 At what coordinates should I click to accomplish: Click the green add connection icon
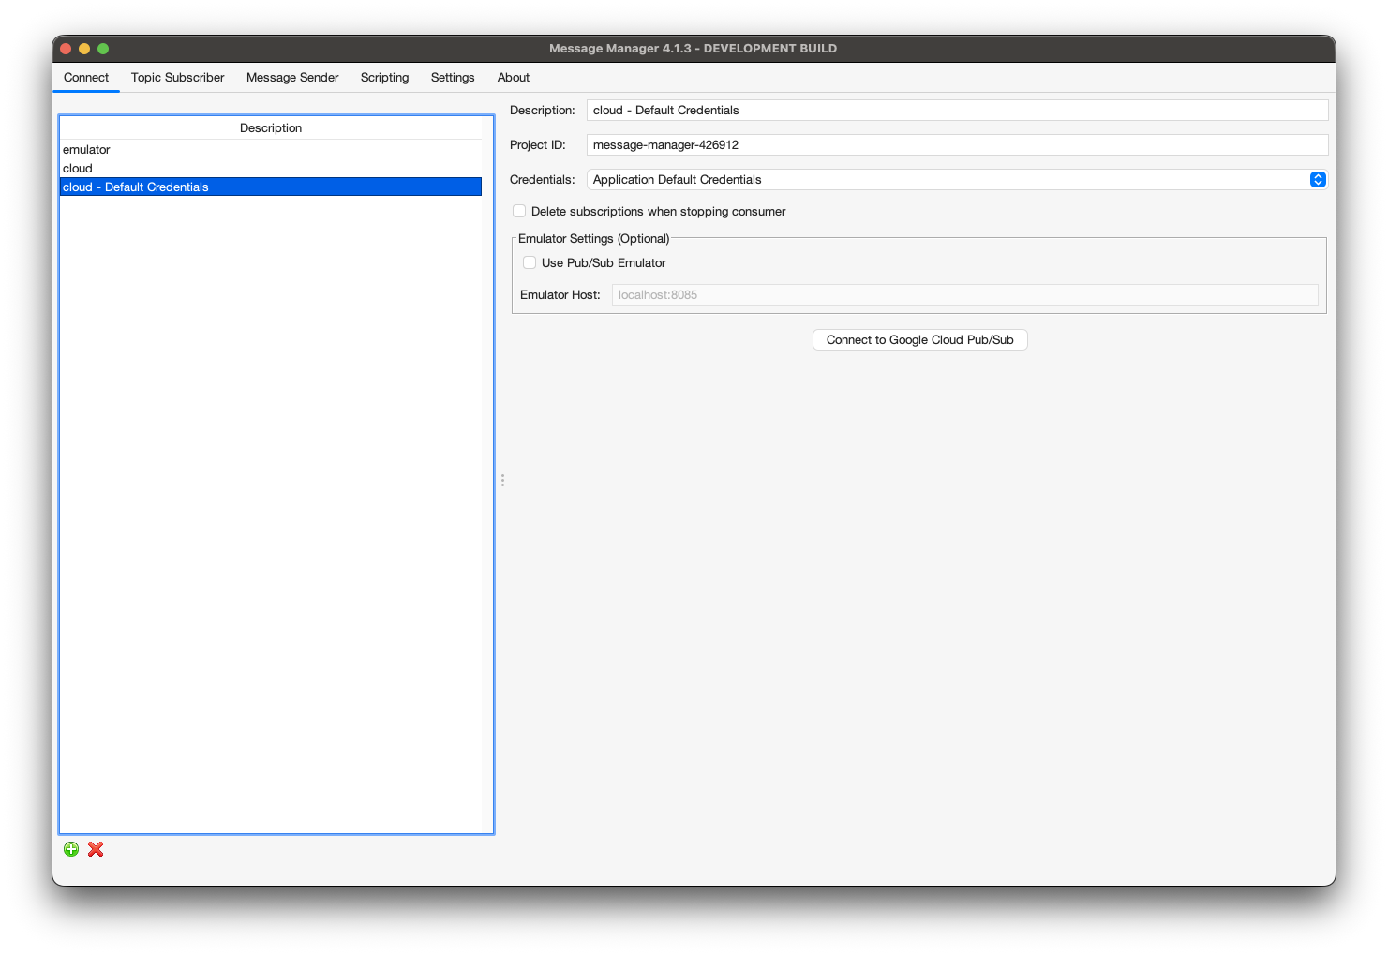coord(71,849)
